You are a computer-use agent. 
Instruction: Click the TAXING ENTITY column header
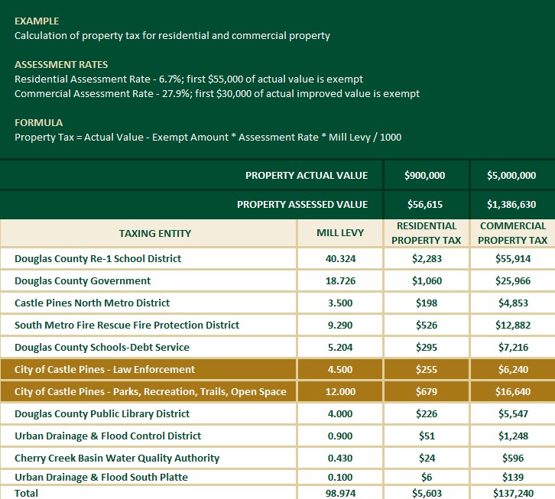coord(155,233)
